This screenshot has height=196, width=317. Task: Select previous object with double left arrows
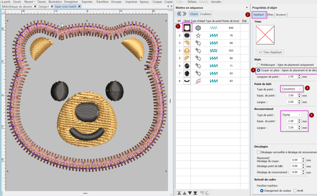(179, 14)
